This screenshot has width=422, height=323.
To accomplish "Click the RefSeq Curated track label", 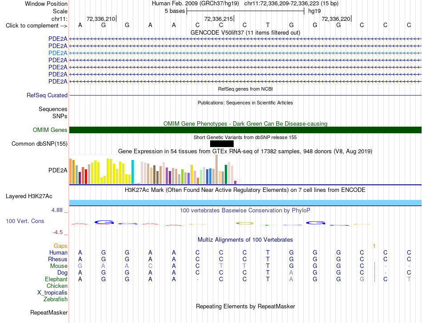I will click(x=47, y=95).
